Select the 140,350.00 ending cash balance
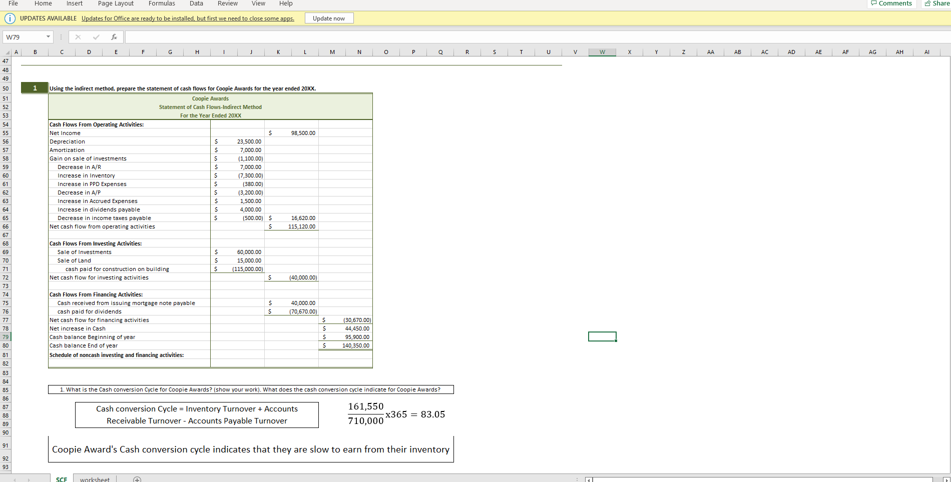This screenshot has width=951, height=482. [345, 345]
